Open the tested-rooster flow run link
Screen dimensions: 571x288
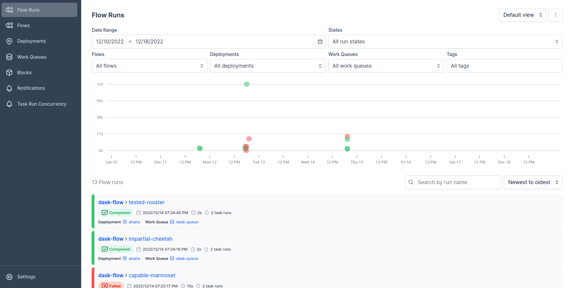pos(146,202)
